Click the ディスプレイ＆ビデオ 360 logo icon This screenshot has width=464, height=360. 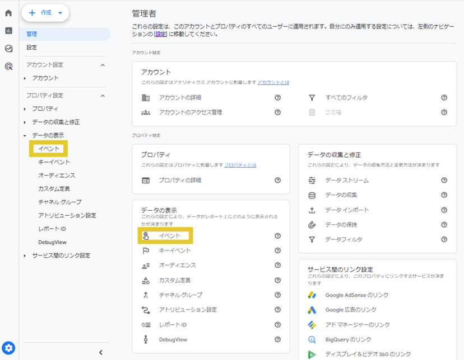pyautogui.click(x=312, y=354)
